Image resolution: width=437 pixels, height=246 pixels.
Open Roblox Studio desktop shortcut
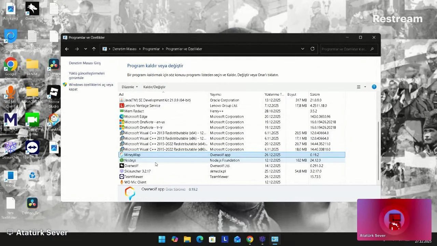pos(54,97)
